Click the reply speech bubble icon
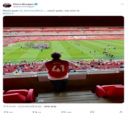 6,112
